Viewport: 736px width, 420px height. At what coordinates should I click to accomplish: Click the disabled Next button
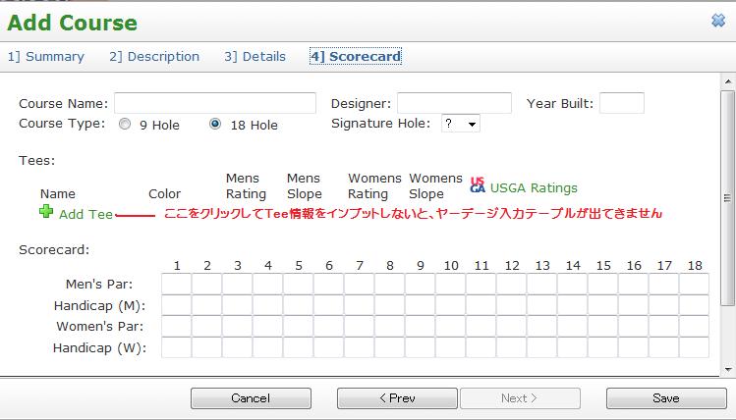tap(520, 398)
